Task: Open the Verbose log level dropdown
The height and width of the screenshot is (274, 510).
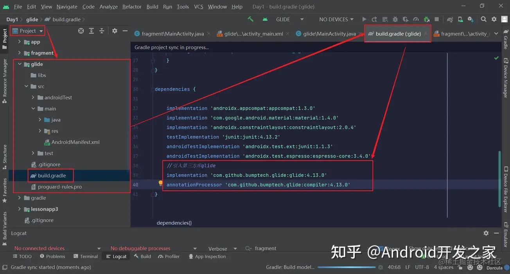Action: click(222, 248)
